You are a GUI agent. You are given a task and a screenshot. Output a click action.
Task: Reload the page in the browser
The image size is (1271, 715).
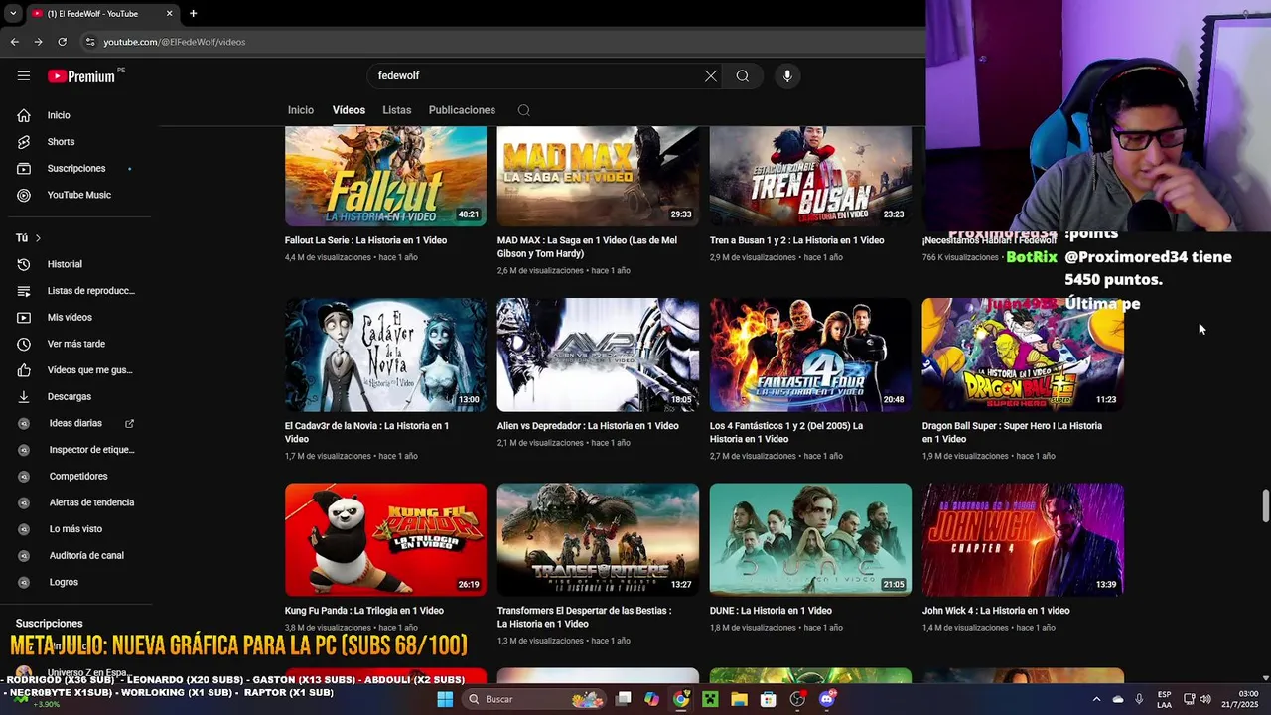(62, 42)
